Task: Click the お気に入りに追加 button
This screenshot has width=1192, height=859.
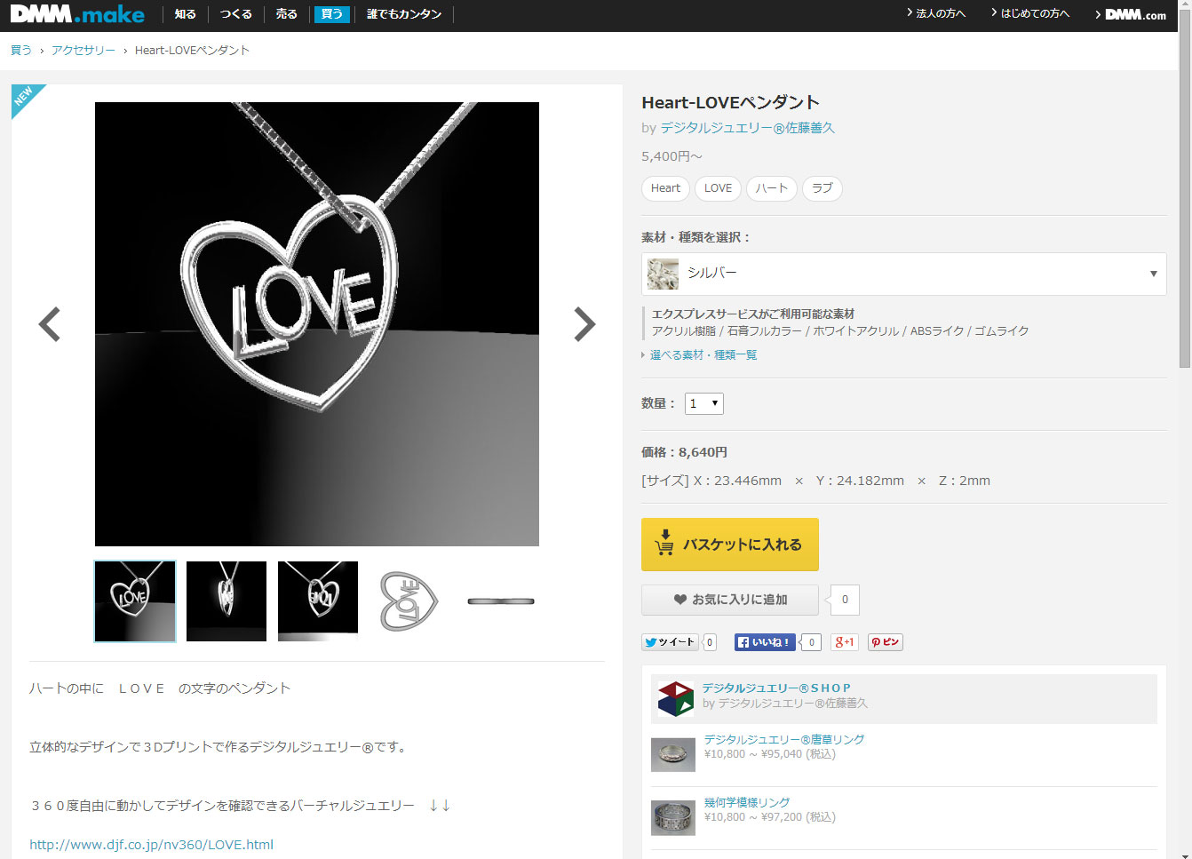Action: pos(730,600)
